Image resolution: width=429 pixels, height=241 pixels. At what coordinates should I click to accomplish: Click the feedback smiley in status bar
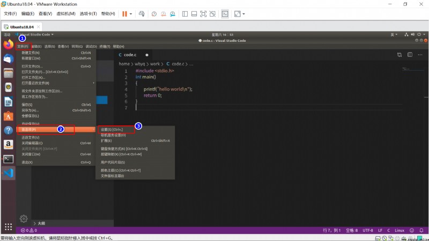412,230
